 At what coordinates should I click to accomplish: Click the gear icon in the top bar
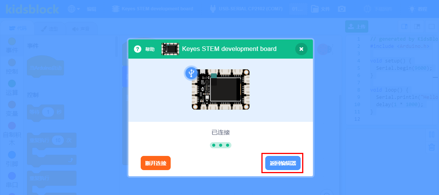pos(367,9)
